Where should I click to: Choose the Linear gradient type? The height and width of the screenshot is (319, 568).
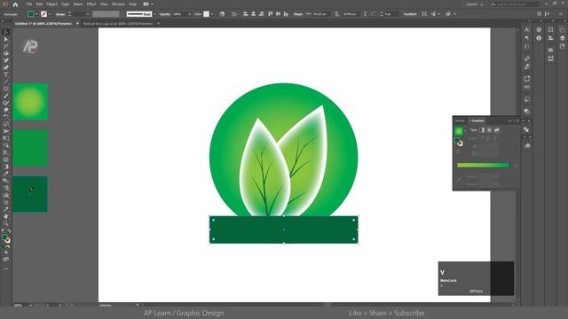pos(482,130)
